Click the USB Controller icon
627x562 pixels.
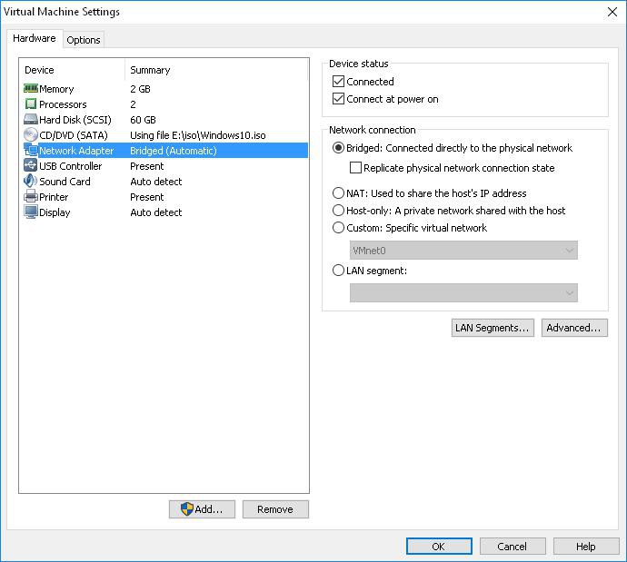(31, 165)
